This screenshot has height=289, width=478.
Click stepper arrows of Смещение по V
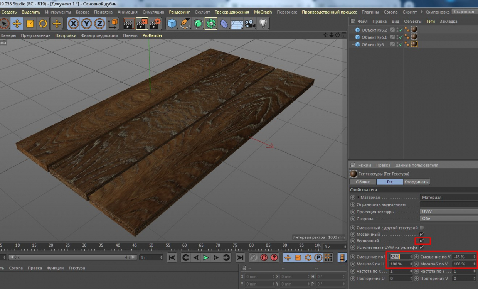point(475,257)
